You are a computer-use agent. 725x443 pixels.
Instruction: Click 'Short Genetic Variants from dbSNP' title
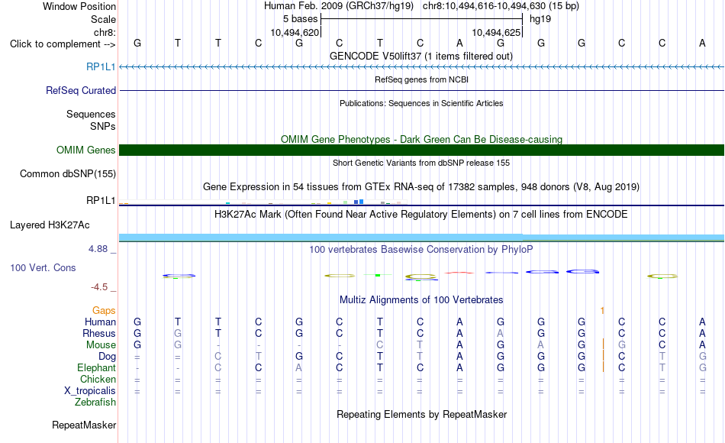point(421,163)
